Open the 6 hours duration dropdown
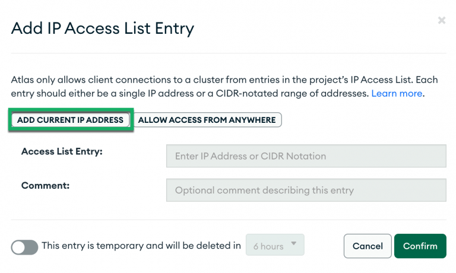 [275, 246]
